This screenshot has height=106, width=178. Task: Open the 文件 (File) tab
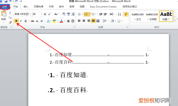(x=4, y=7)
